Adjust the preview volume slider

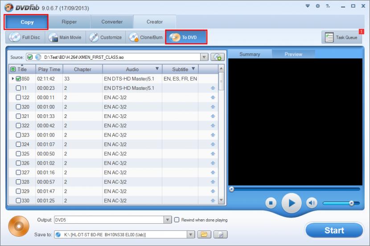coord(351,203)
